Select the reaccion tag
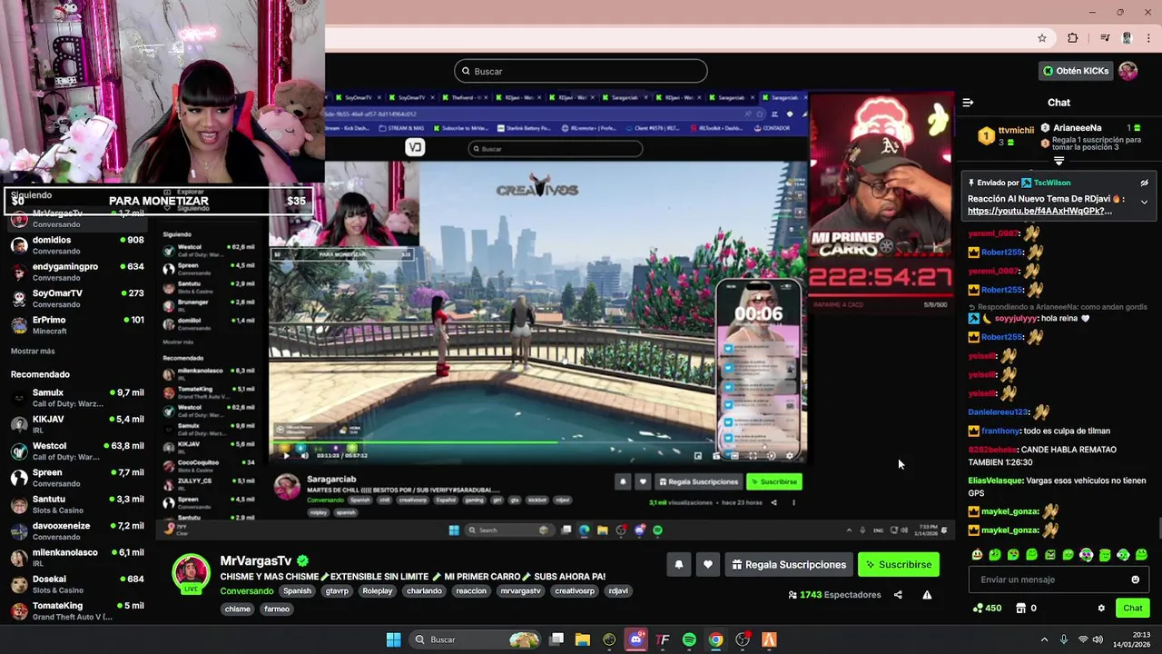Screen dimensions: 1162x654 (471, 590)
